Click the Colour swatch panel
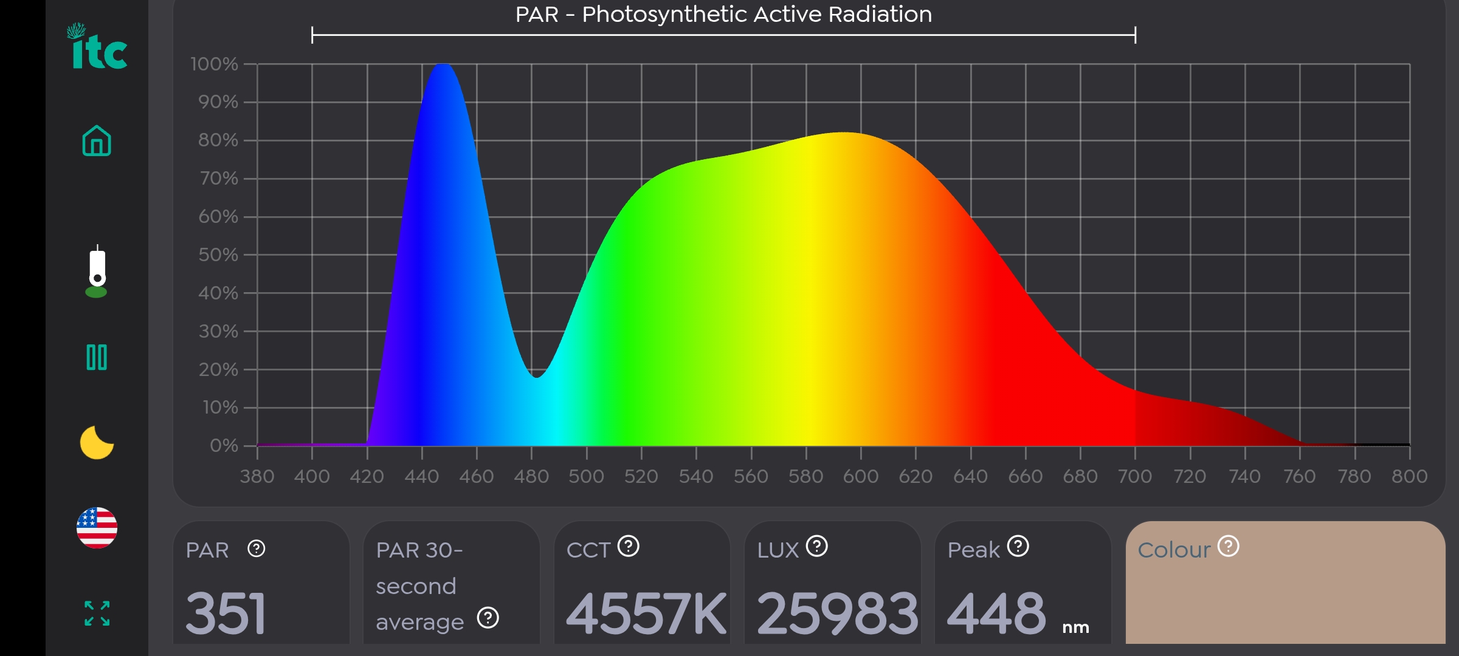The width and height of the screenshot is (1459, 656). click(x=1285, y=583)
